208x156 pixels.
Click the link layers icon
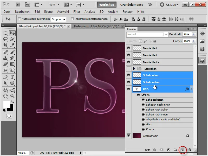147,150
